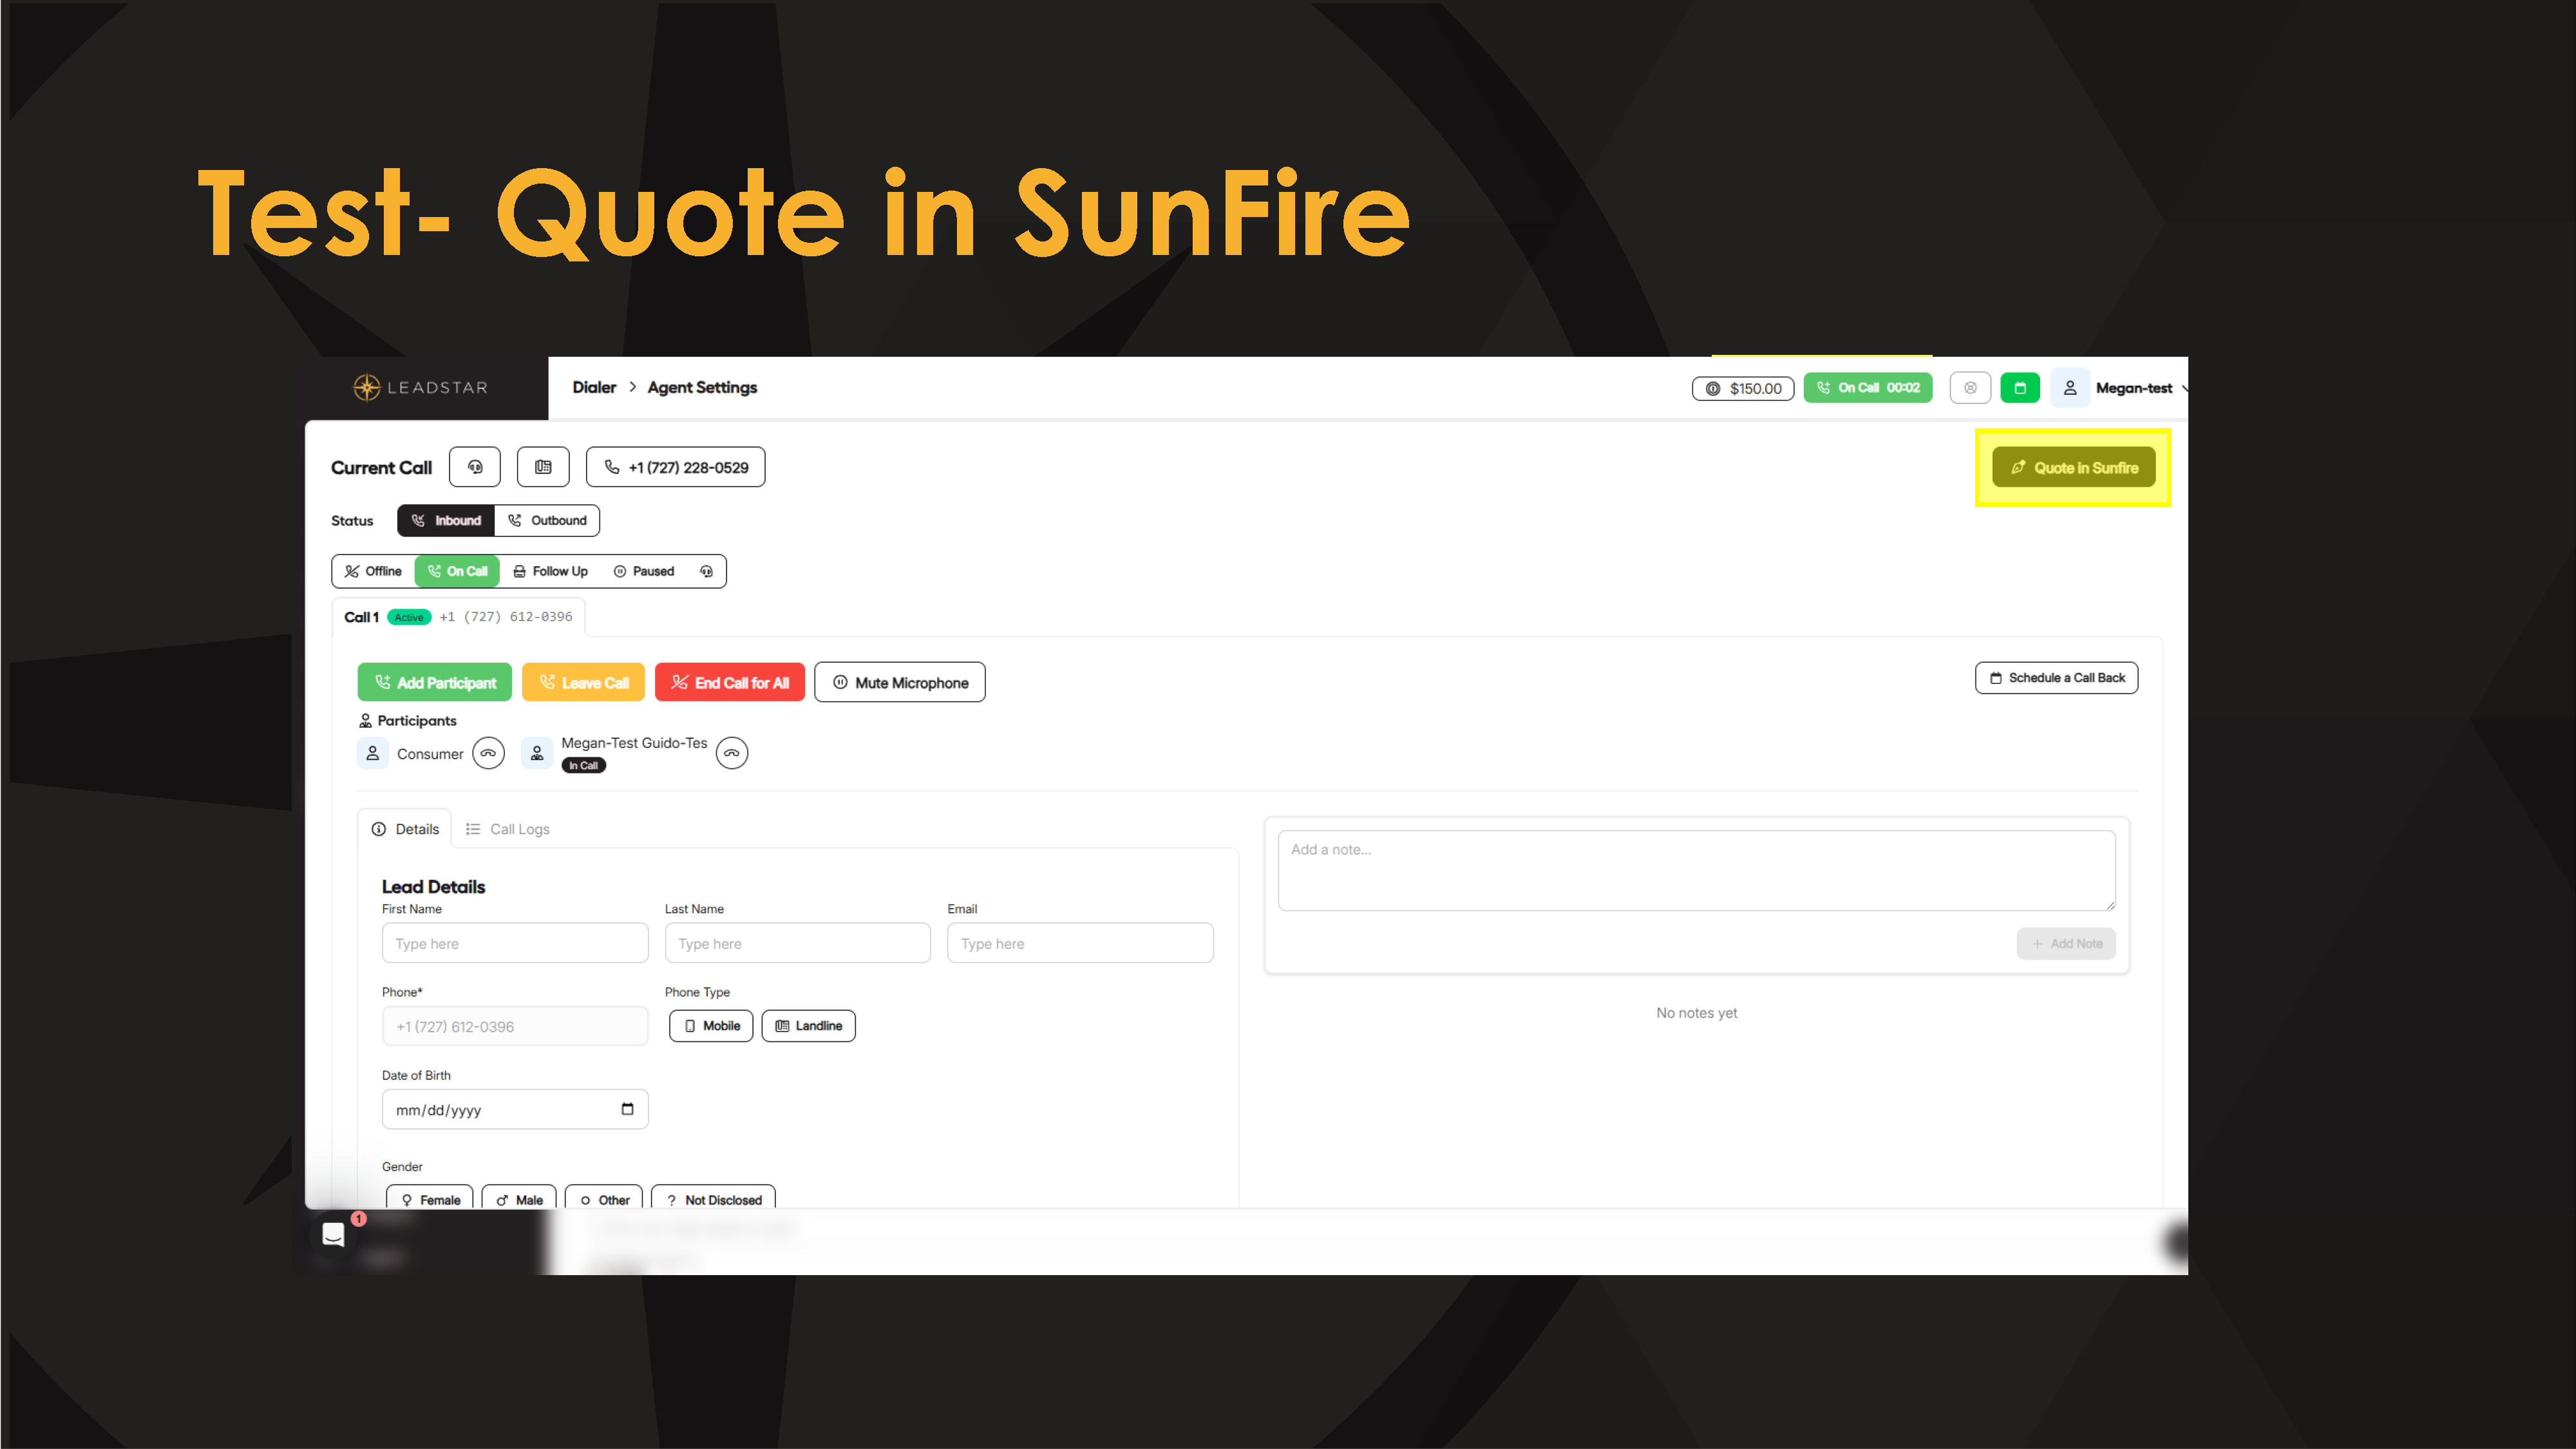Click the Consumer participant avatar icon

(x=373, y=753)
